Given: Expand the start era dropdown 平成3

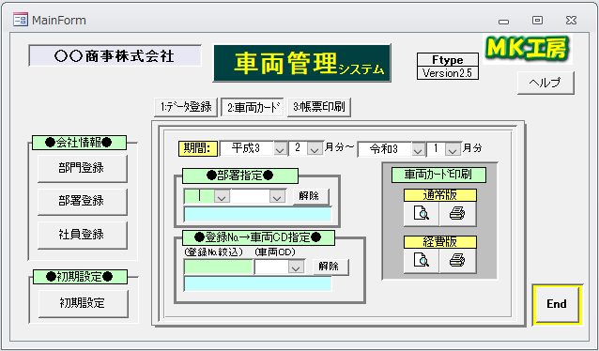Looking at the screenshot, I should coord(280,149).
